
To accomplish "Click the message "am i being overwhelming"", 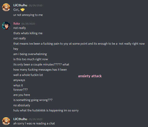I will coord(30,54).
